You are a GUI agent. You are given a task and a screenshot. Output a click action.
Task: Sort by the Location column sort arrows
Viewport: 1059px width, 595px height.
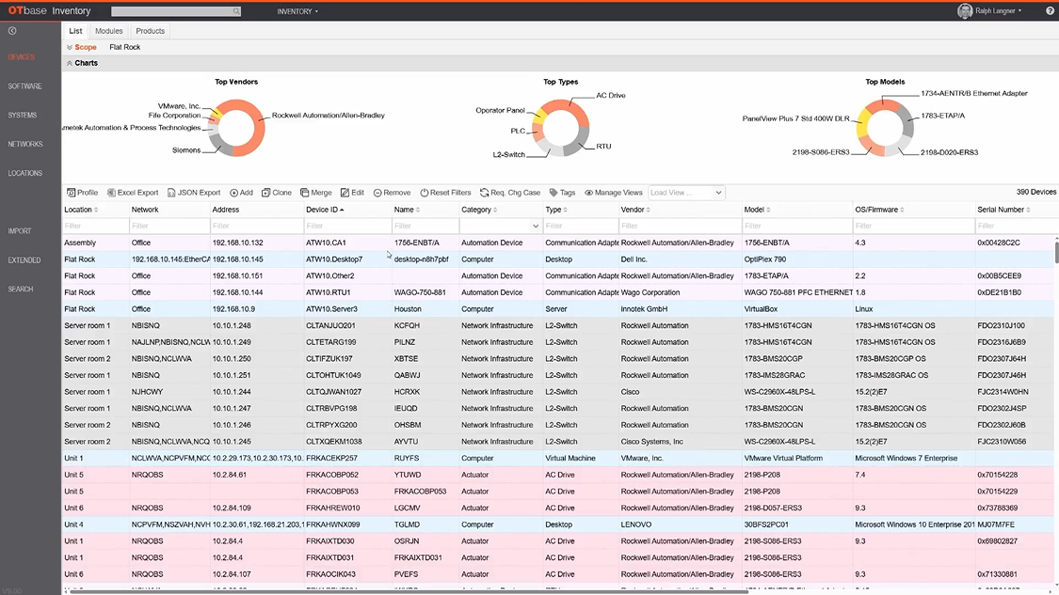[96, 210]
